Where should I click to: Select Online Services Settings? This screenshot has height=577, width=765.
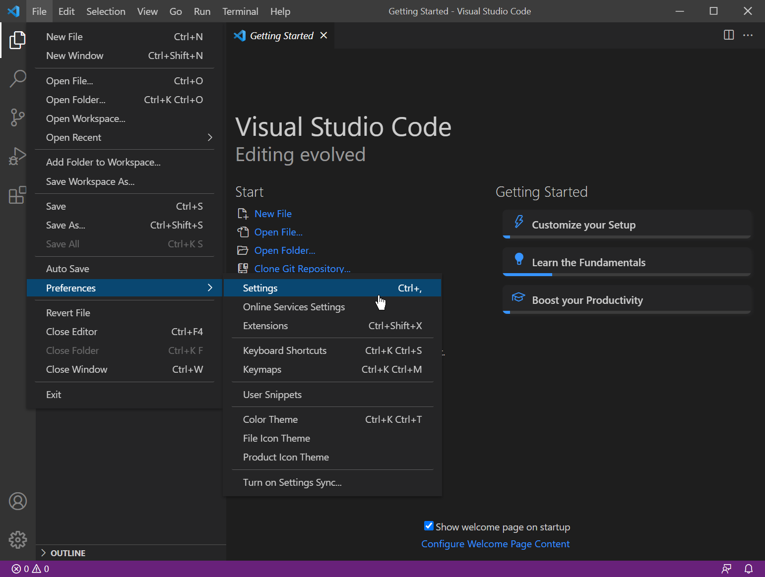332,307
